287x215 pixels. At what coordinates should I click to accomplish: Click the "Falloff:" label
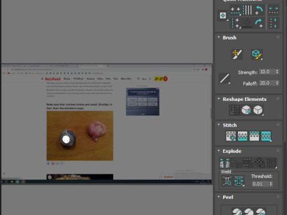pos(250,84)
